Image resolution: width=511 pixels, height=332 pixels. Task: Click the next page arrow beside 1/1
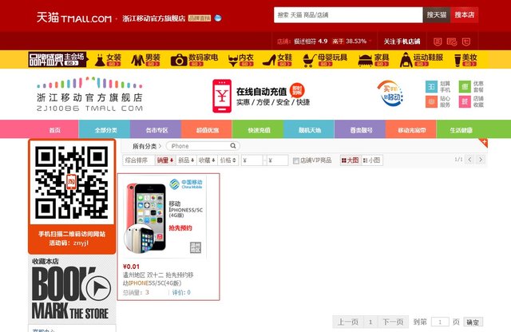pos(481,160)
